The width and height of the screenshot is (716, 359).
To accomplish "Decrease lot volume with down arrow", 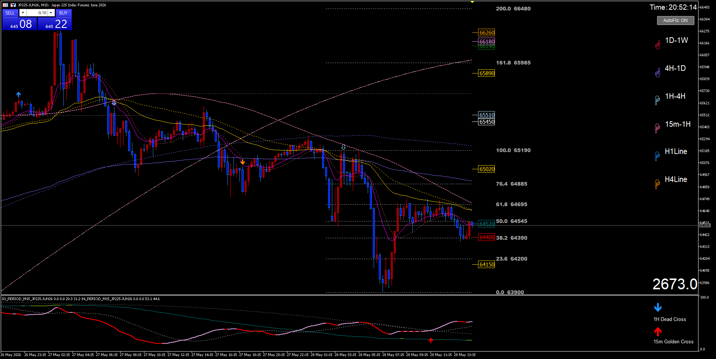I will point(23,13).
